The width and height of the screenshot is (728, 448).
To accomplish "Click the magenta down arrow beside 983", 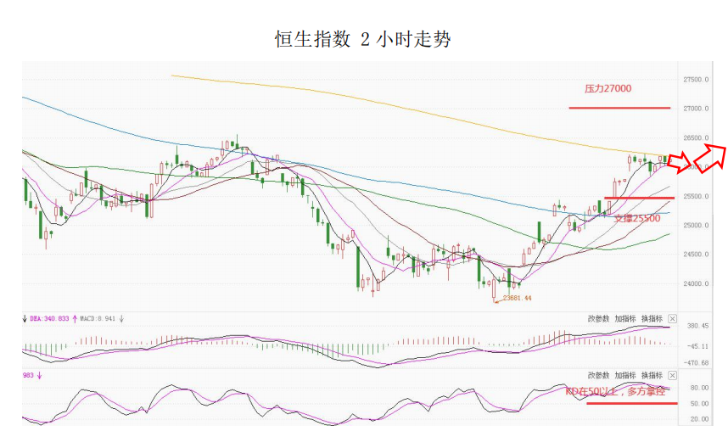I will 40,374.
